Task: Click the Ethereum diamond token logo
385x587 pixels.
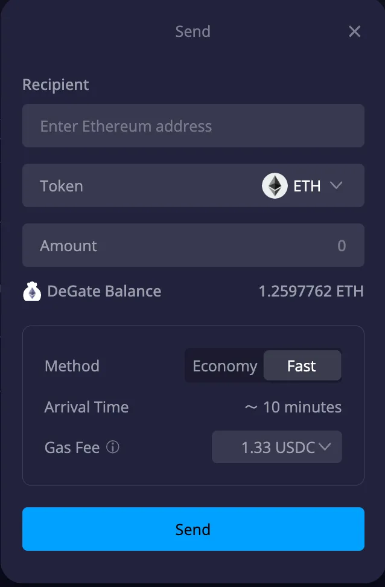Action: click(275, 185)
